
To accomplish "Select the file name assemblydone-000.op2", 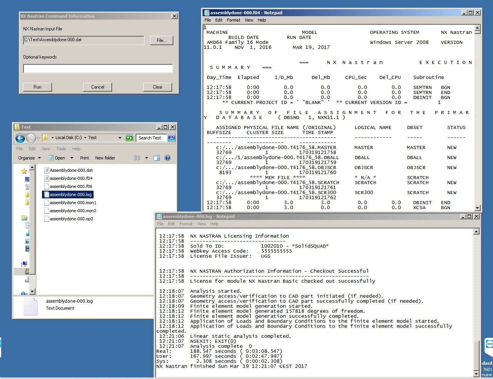I will pos(71,219).
